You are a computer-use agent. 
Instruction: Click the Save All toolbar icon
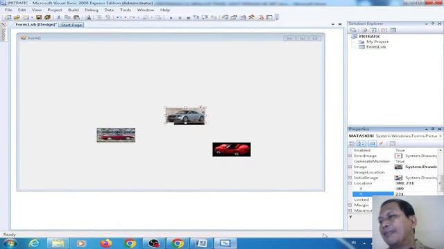pos(47,17)
